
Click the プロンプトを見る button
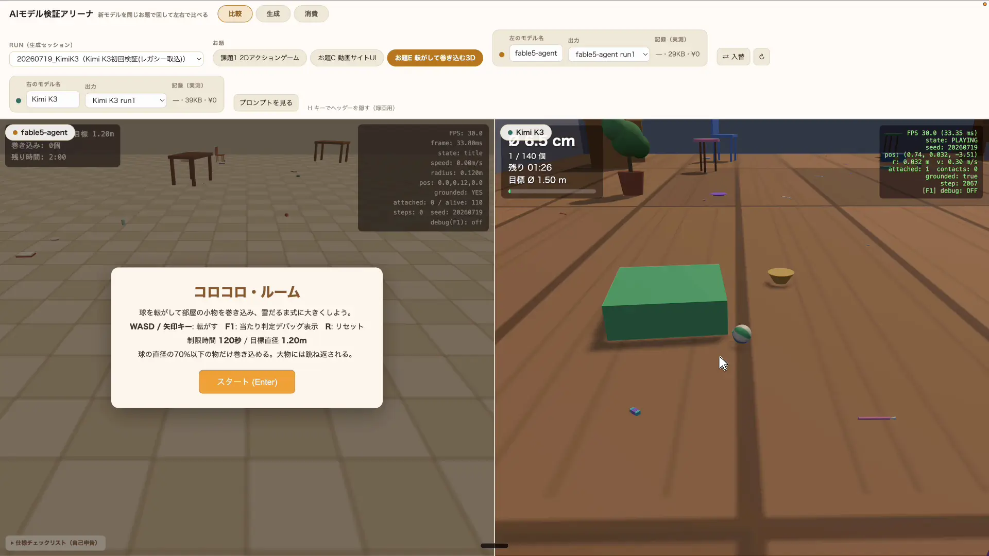(266, 102)
